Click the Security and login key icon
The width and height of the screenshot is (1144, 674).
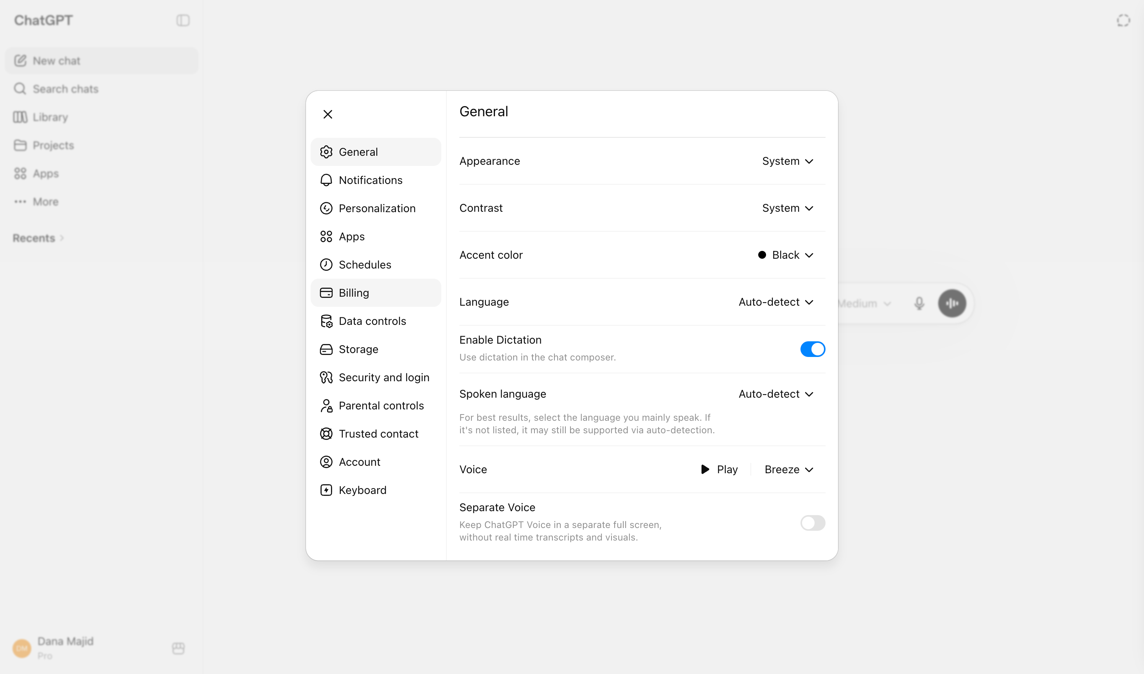pyautogui.click(x=326, y=377)
